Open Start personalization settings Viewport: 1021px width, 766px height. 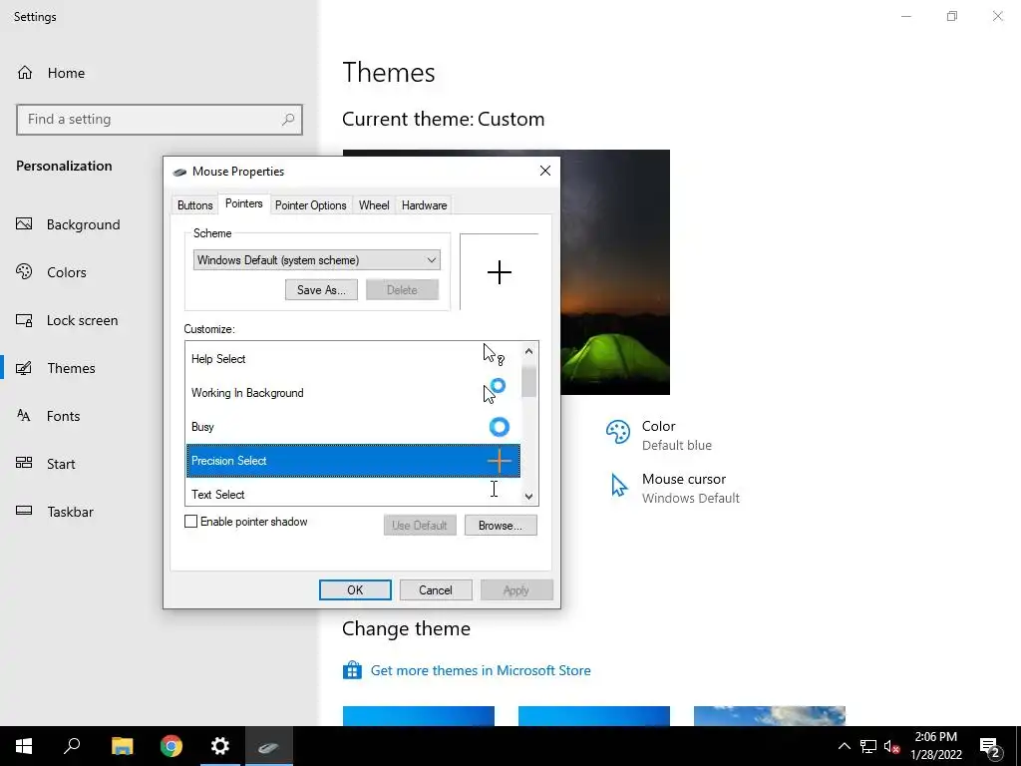pos(46,464)
